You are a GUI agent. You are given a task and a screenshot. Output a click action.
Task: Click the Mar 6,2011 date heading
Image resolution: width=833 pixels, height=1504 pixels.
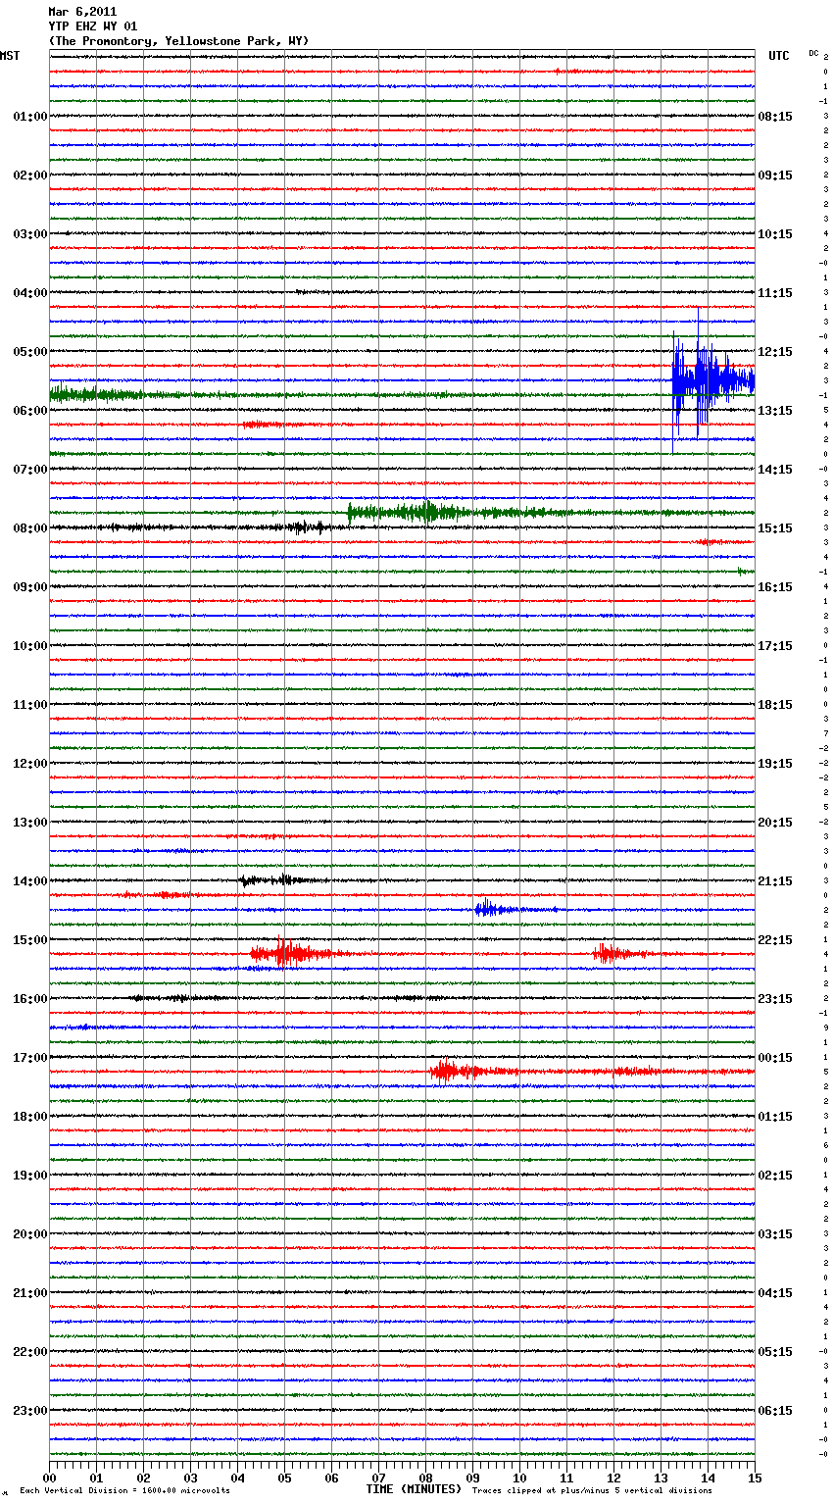(82, 12)
